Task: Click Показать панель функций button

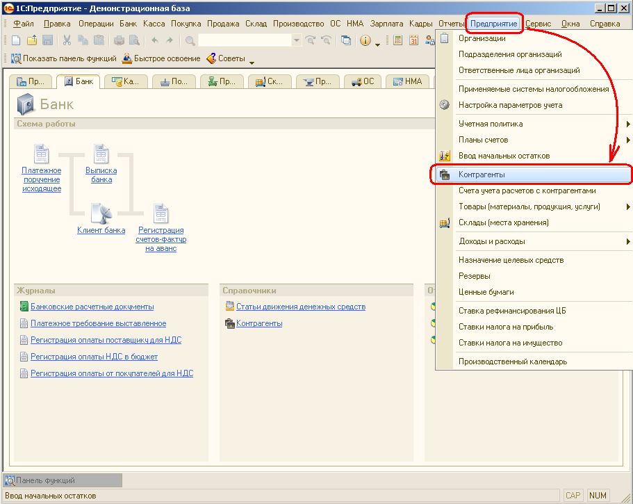Action: [62, 59]
